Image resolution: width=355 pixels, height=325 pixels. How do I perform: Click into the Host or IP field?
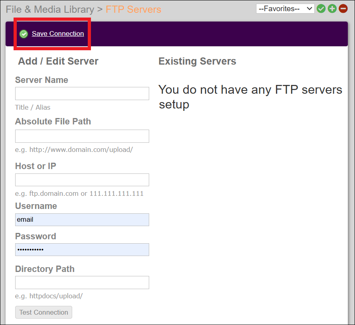point(82,180)
